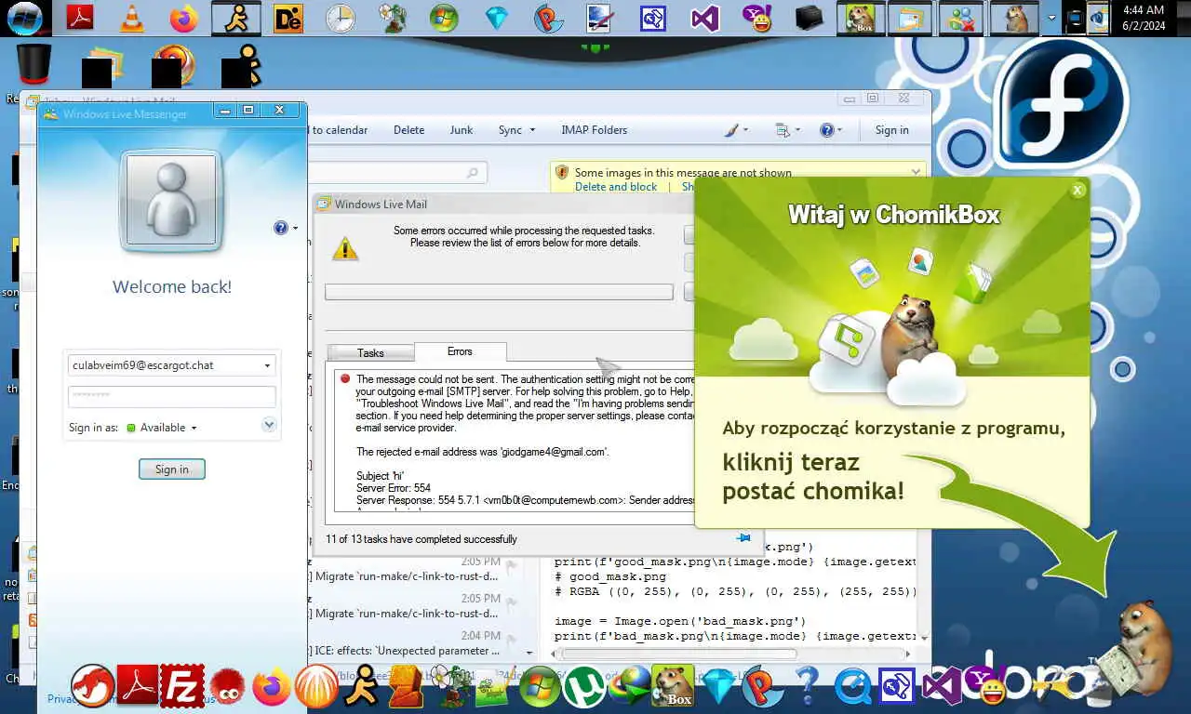Launch Yahoo Messenger from the bottom dock
The image size is (1191, 714).
pos(986,686)
